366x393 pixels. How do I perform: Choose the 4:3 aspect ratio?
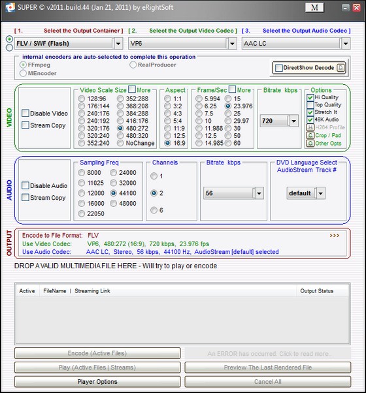[x=167, y=114]
